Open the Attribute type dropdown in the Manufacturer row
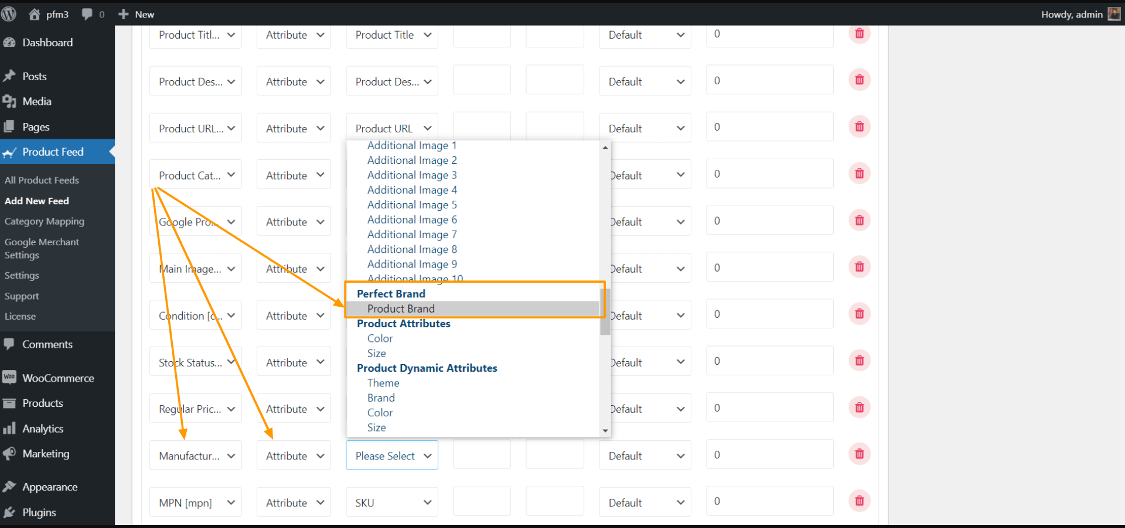1125x528 pixels. pyautogui.click(x=294, y=455)
